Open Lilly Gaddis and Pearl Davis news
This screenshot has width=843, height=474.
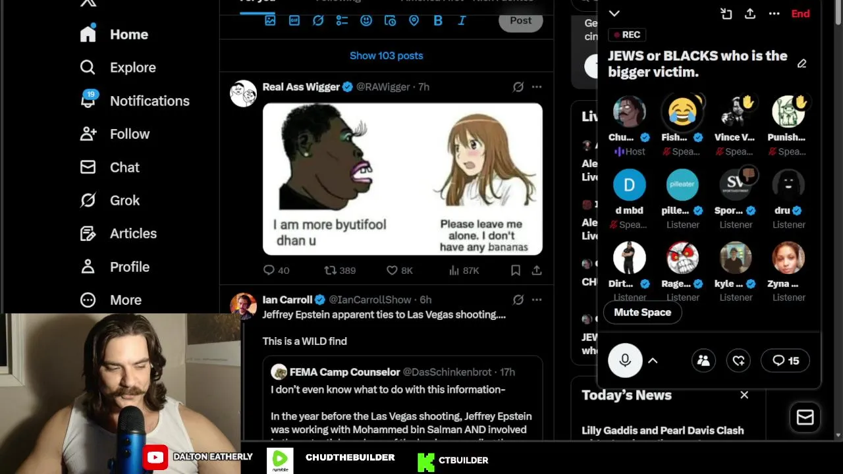tap(663, 431)
